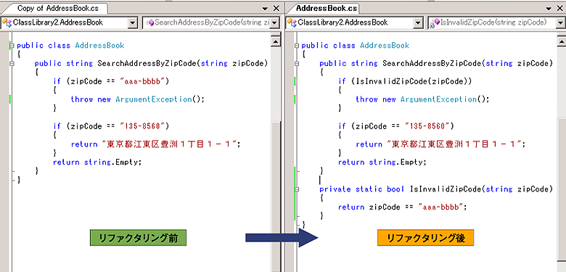Viewport: 566px width, 272px height.
Task: Click the orange リファクタリング後 label
Action: tap(425, 238)
